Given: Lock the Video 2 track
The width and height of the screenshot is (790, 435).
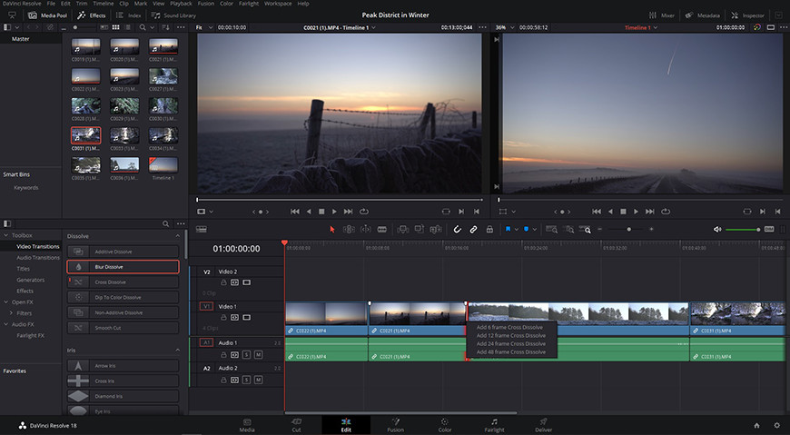Looking at the screenshot, I should coord(223,282).
